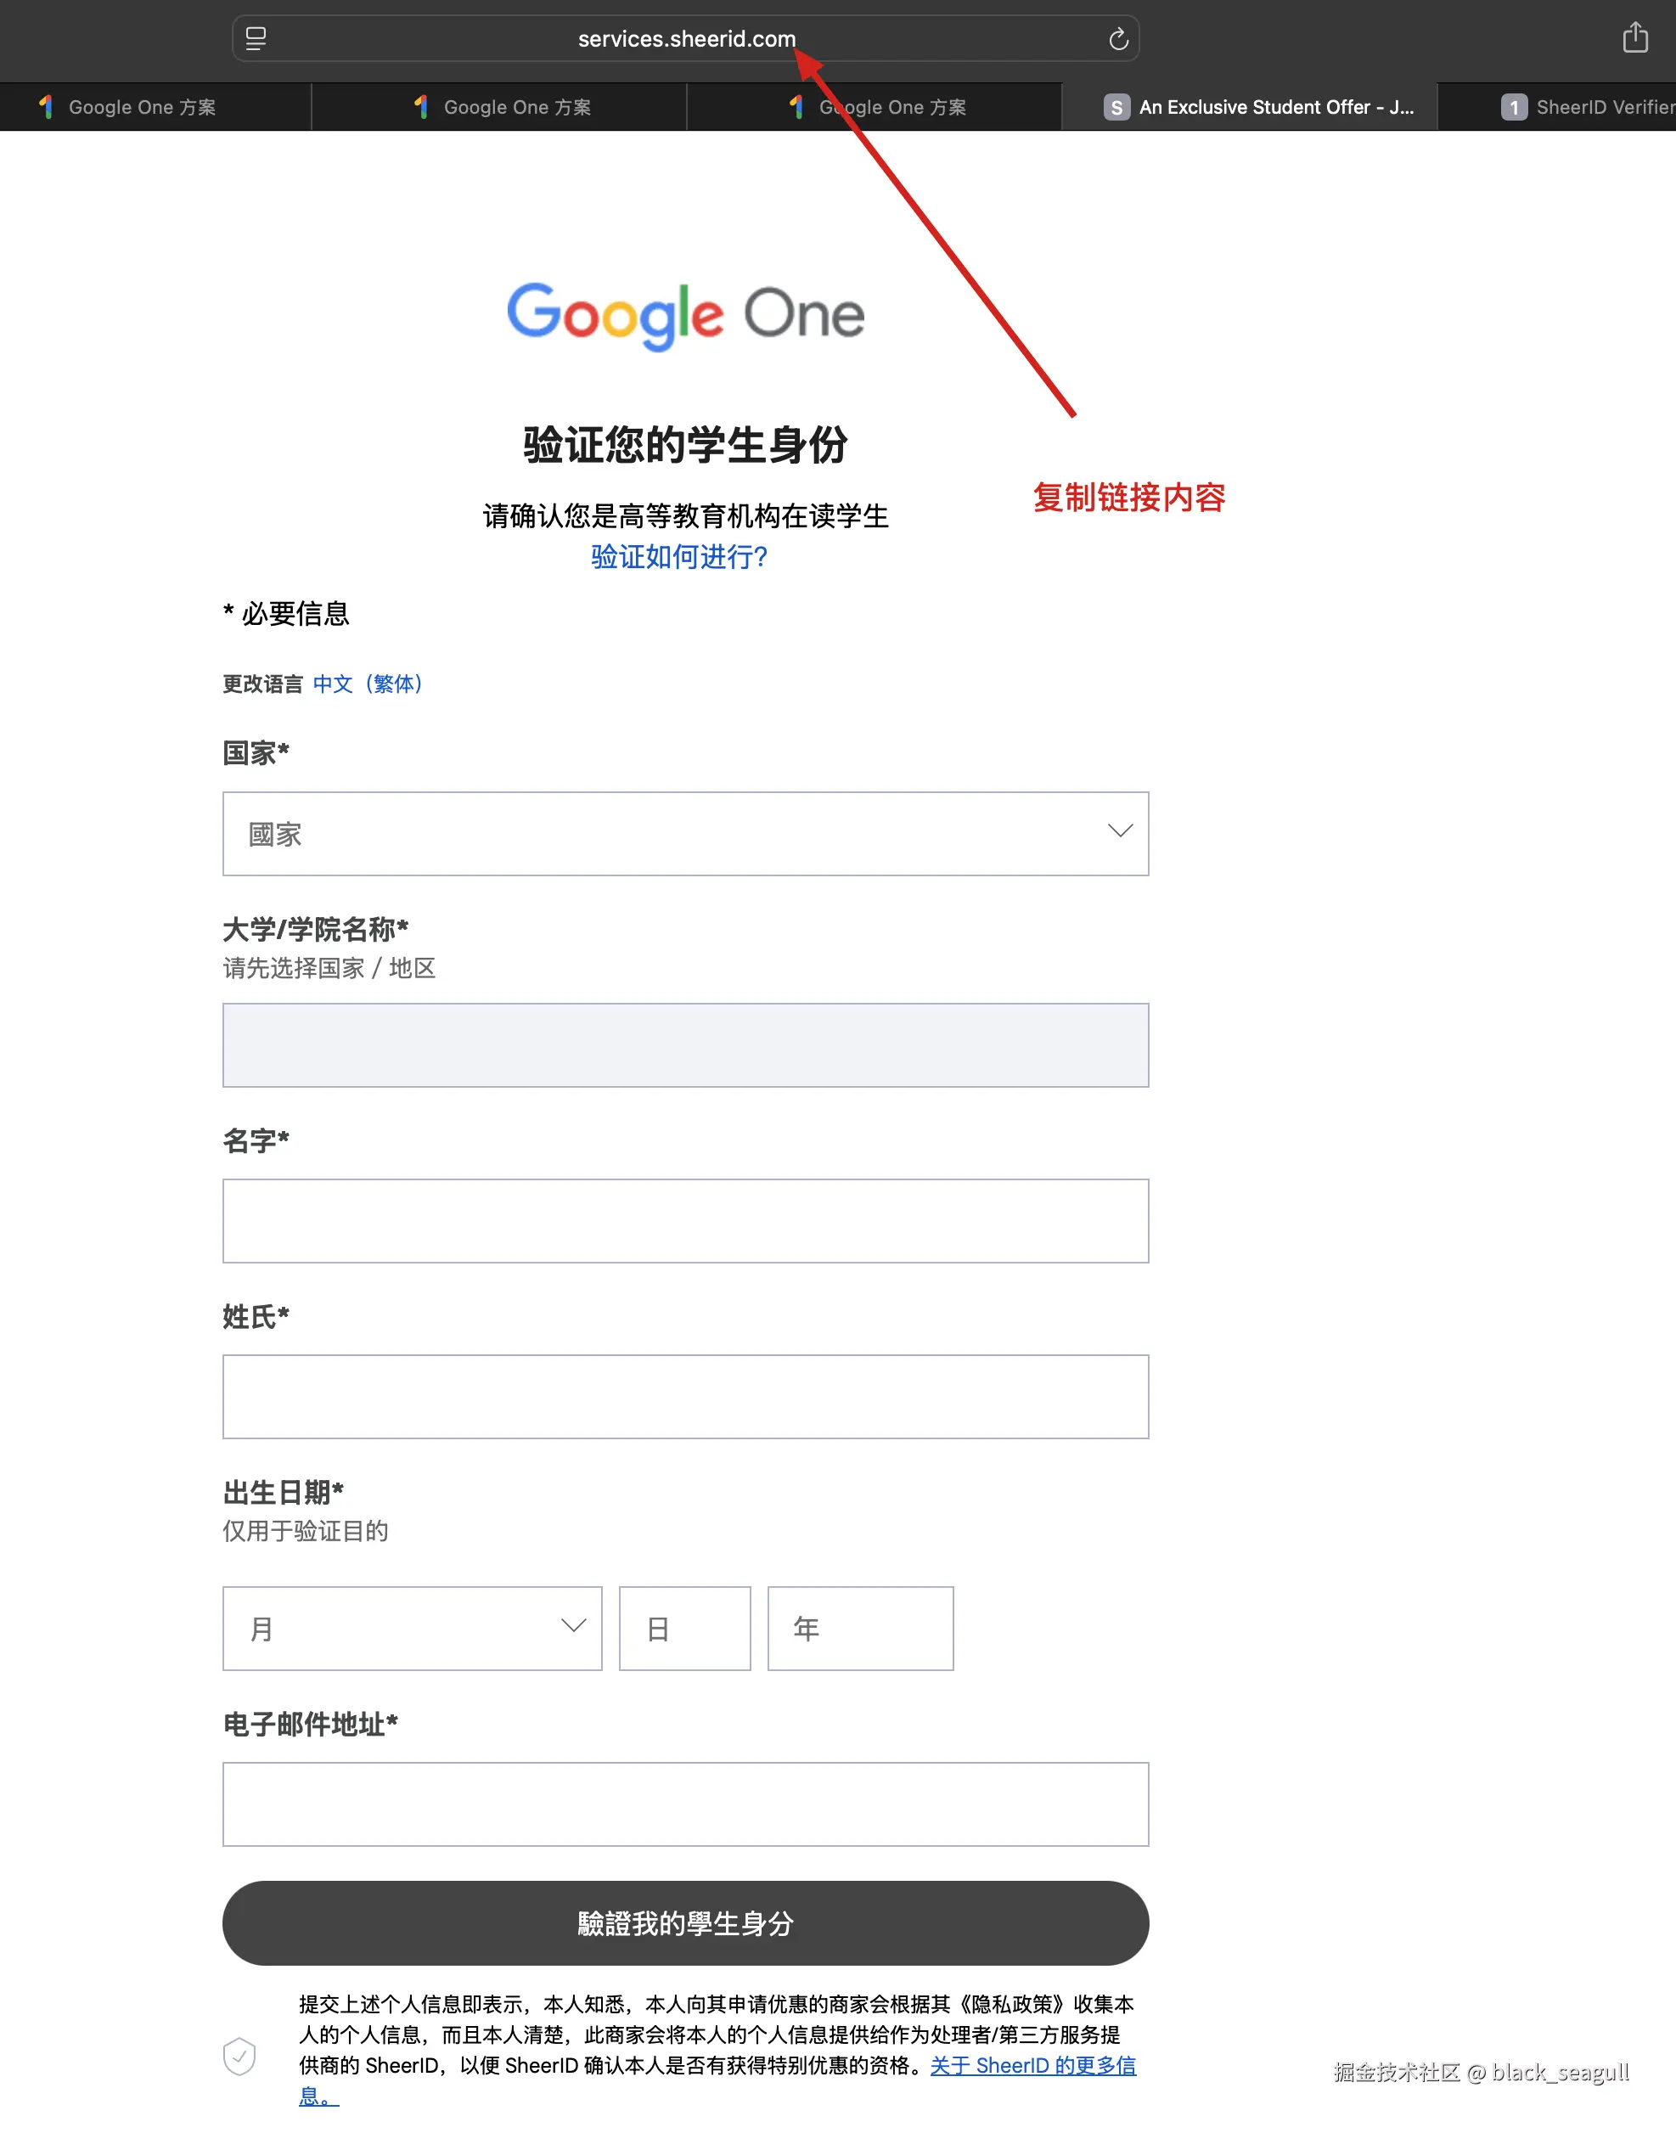Image resolution: width=1676 pixels, height=2133 pixels.
Task: Select the country dropdown's chevron arrow
Action: click(1120, 831)
